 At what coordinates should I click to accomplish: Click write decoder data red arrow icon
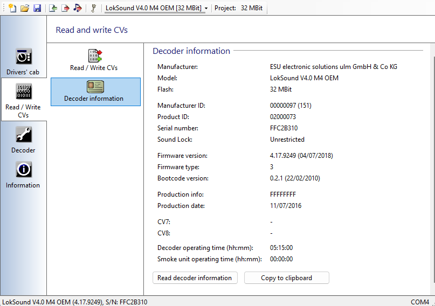tap(65, 8)
